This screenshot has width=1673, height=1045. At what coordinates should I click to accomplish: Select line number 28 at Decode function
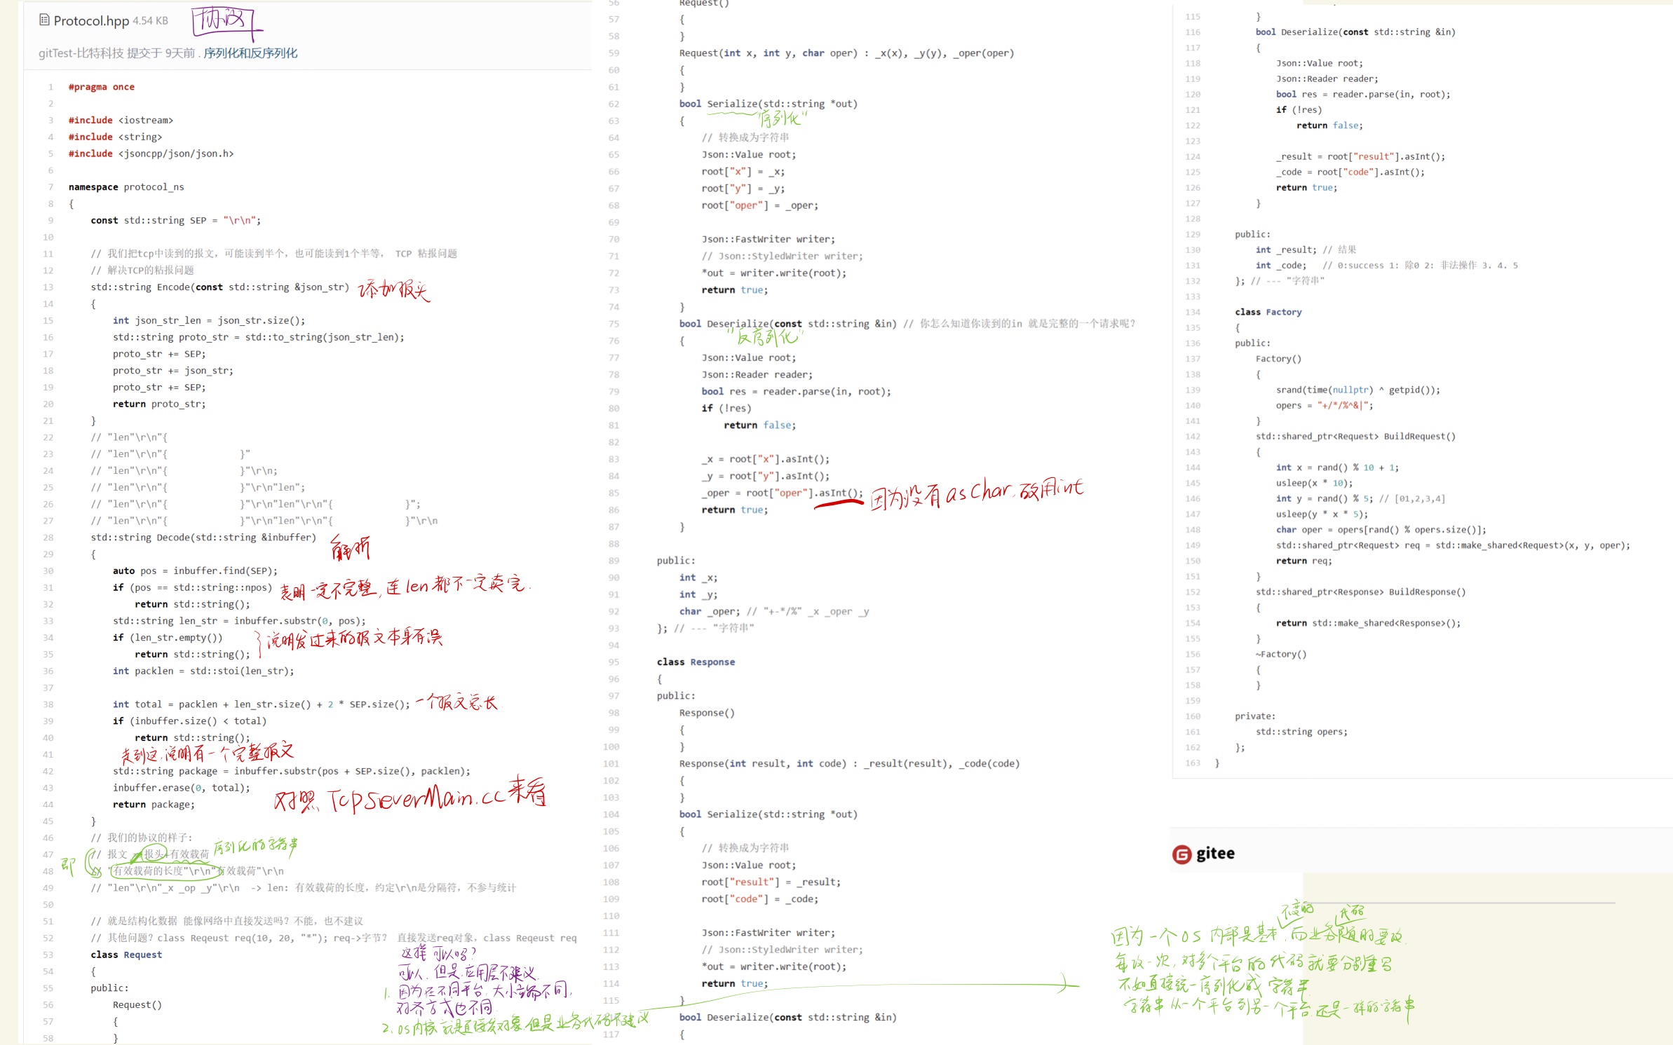point(48,538)
